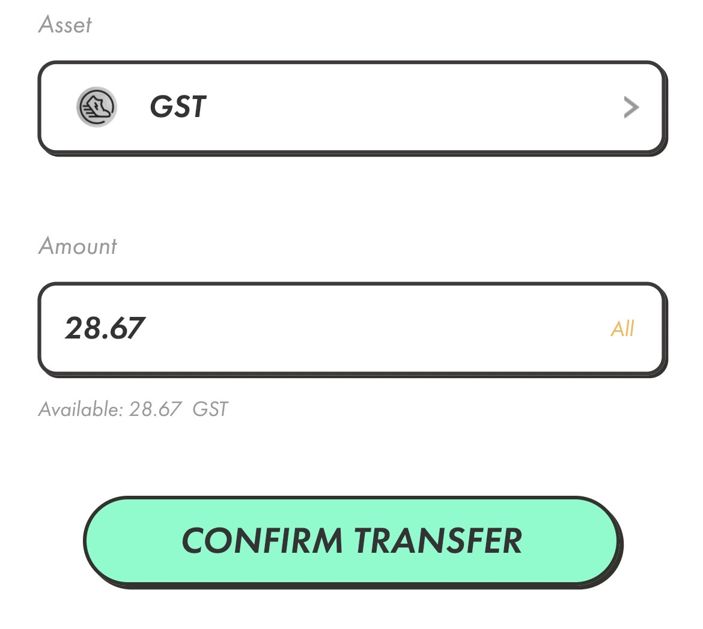Image resolution: width=703 pixels, height=629 pixels.
Task: Tap the round token logo in asset row
Action: pos(96,107)
